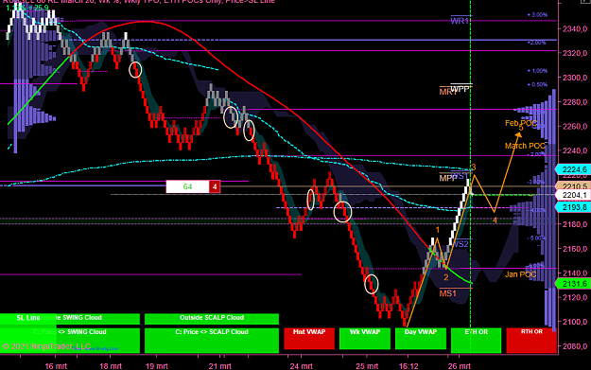Click the MS1 support label
Viewport: 591px width, 370px height.
[x=448, y=293]
